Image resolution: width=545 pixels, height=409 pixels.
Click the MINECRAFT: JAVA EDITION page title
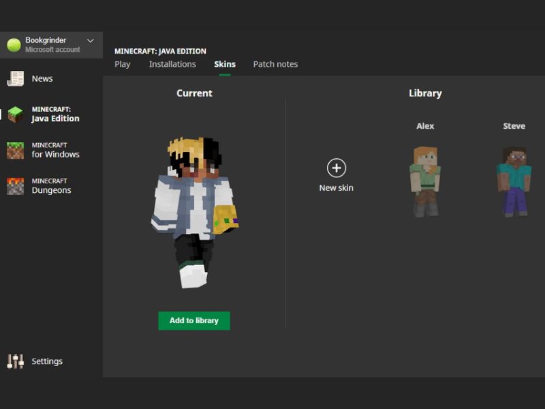pyautogui.click(x=160, y=51)
